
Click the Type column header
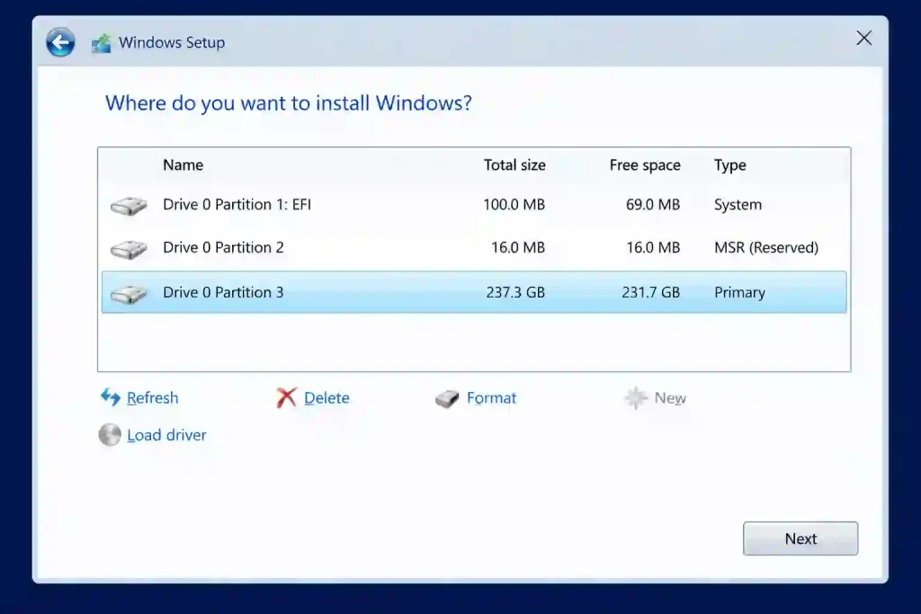tap(730, 165)
